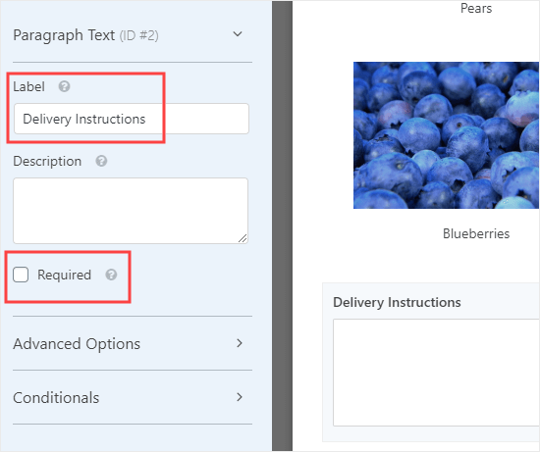Expand the Advanced Options chevron arrow
The width and height of the screenshot is (540, 452).
(x=240, y=343)
